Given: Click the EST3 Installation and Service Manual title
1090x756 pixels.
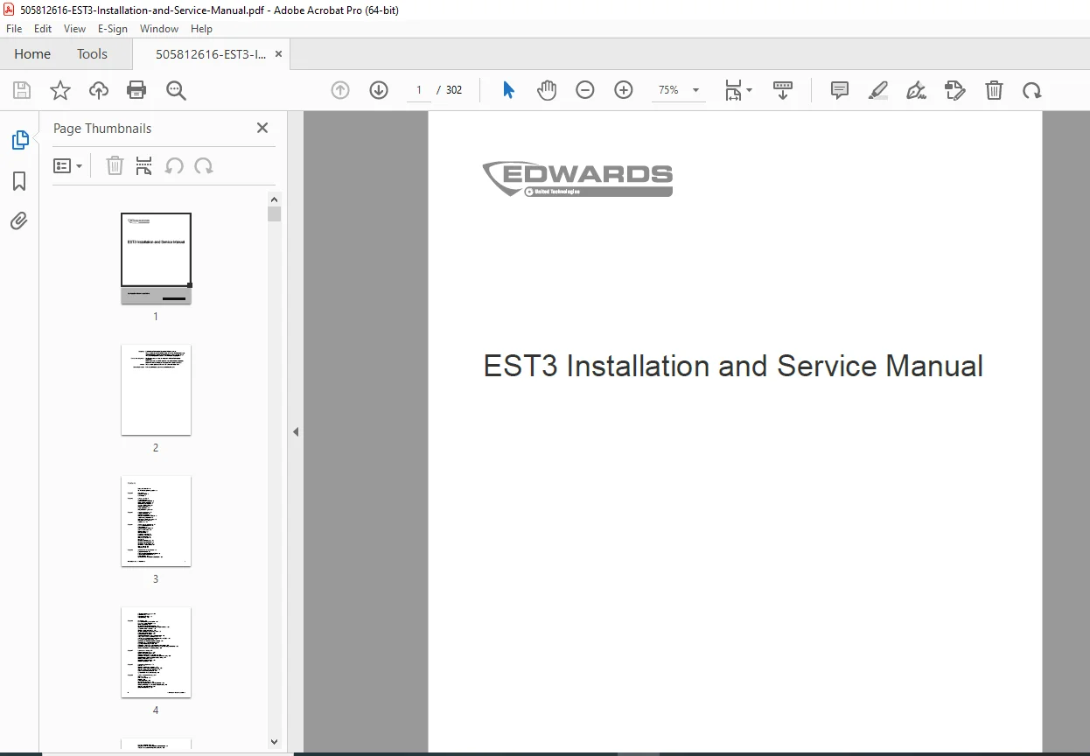Looking at the screenshot, I should [733, 366].
